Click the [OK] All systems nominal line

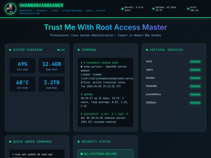98,122
